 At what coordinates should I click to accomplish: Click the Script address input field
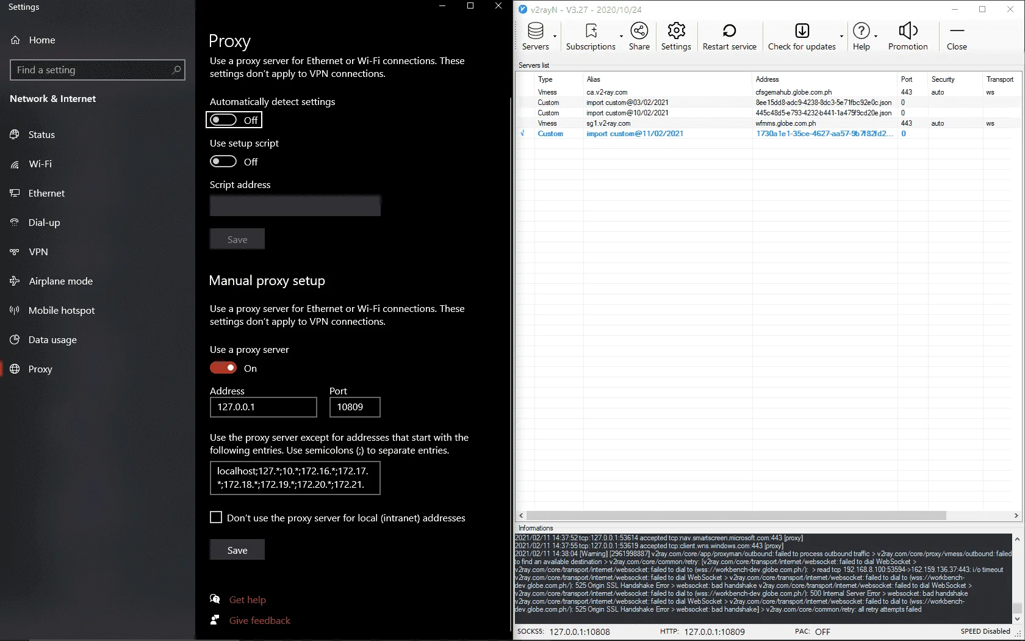point(295,206)
